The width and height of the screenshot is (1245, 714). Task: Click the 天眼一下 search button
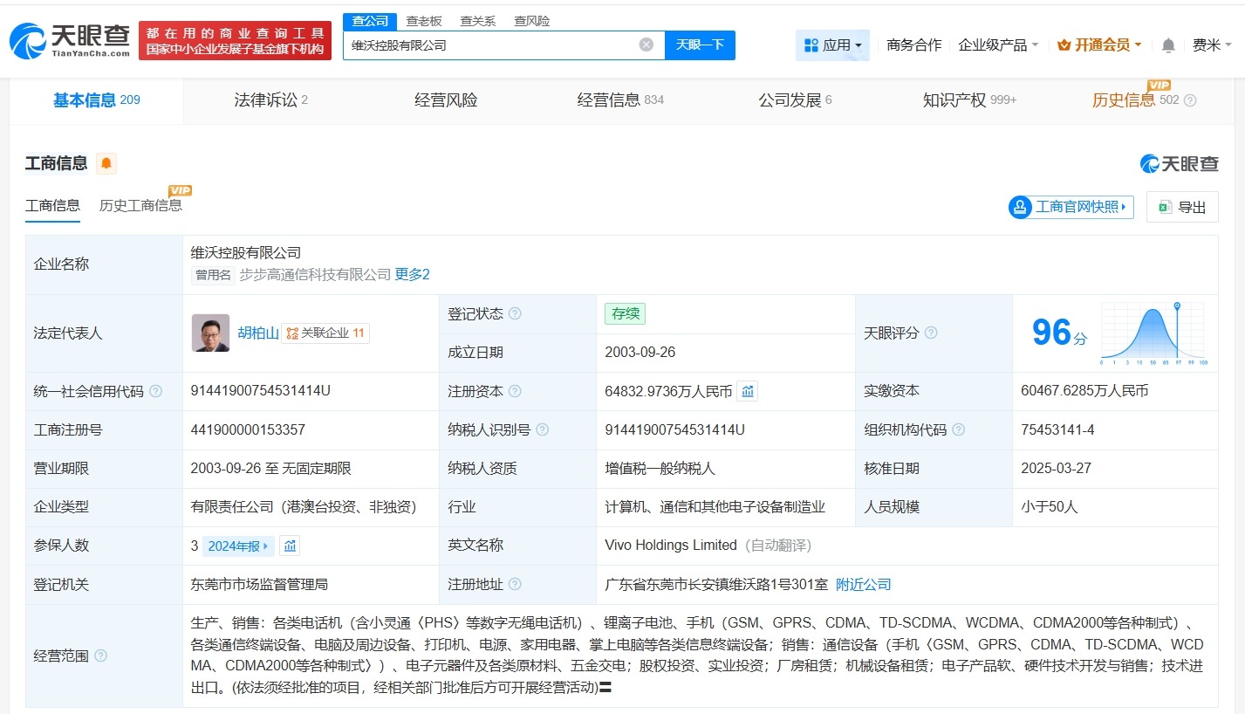coord(700,44)
